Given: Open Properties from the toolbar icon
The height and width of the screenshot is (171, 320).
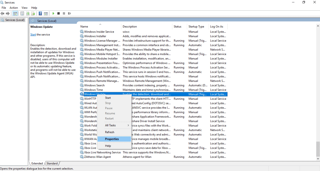Looking at the screenshot, I should (22, 13).
